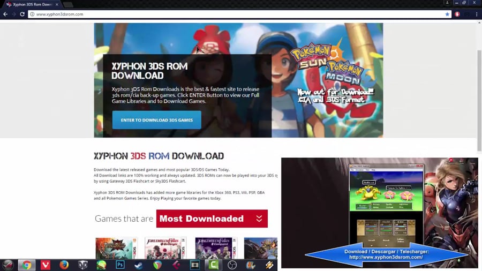Open the pink arrow app in taskbar
Viewport: 482px width, 271px height.
click(x=176, y=265)
